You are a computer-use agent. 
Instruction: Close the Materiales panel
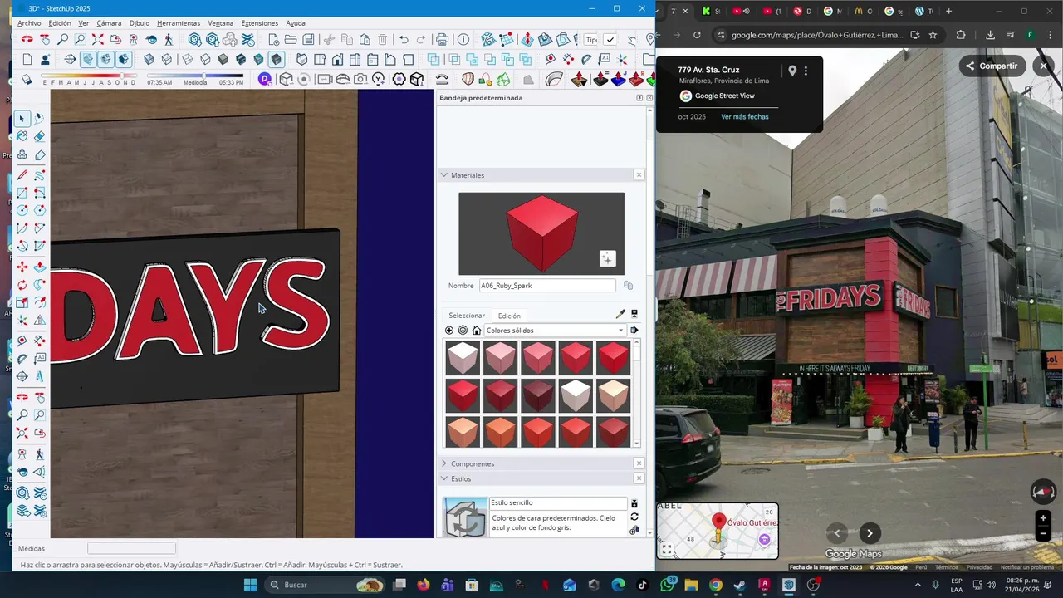coord(639,175)
